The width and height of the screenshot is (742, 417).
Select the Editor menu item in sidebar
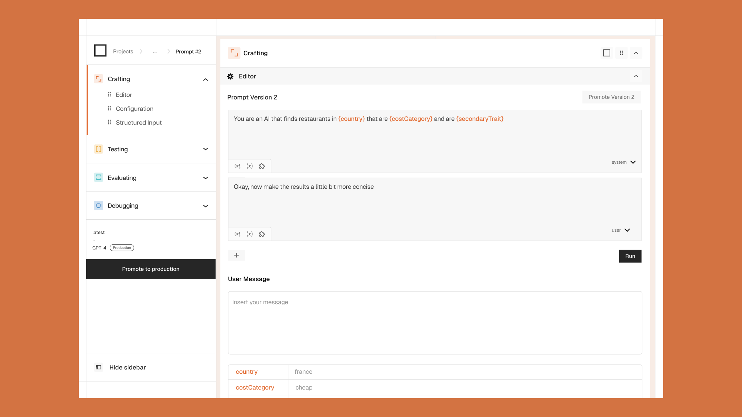[124, 95]
